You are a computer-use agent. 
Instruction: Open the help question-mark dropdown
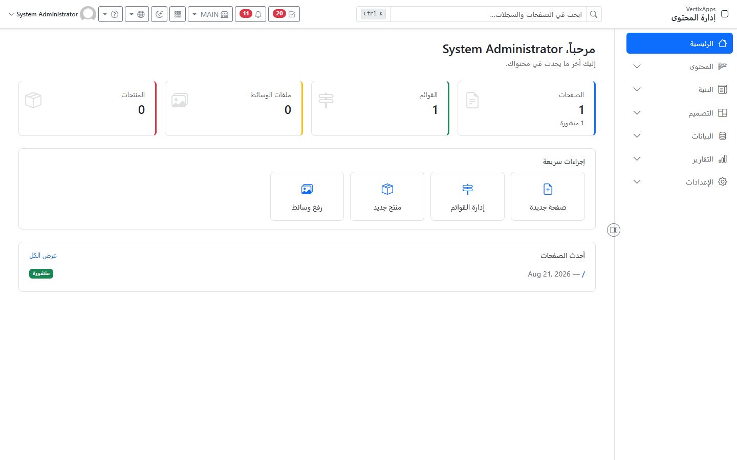click(111, 14)
